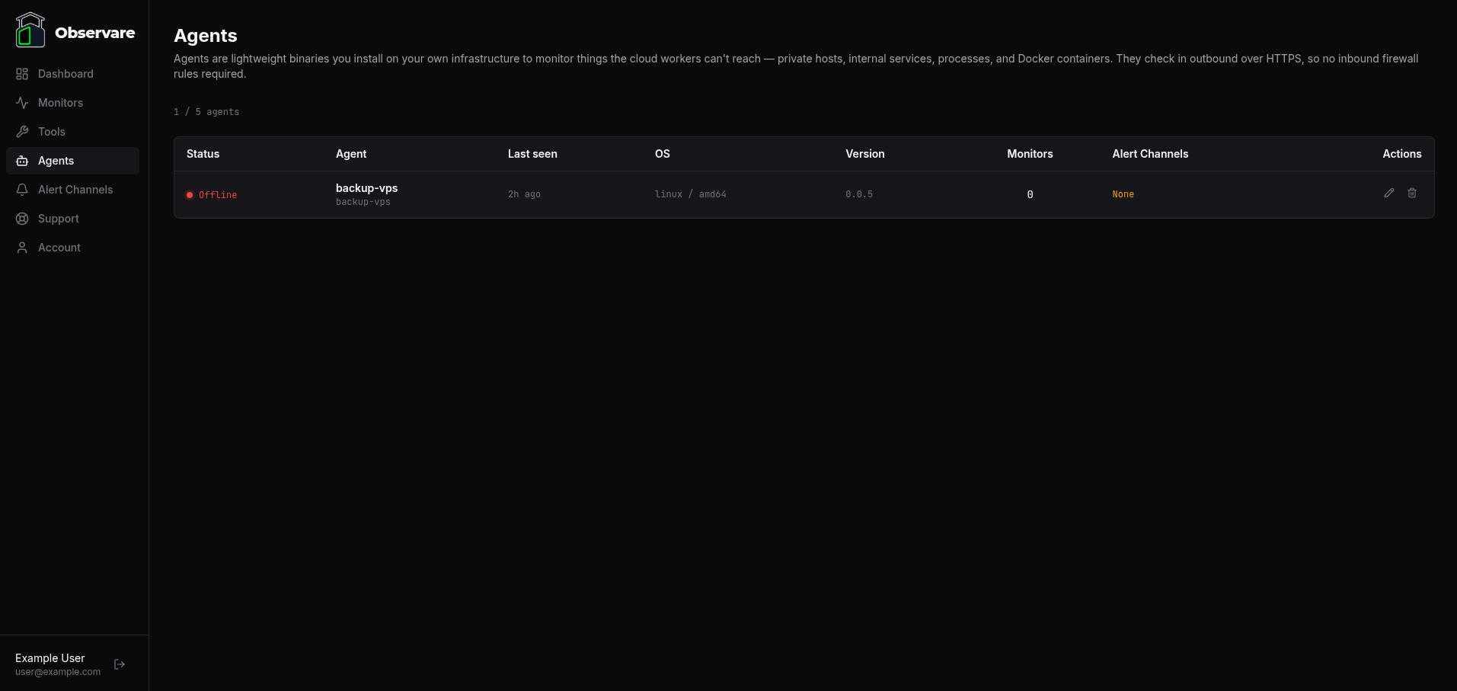The height and width of the screenshot is (691, 1457).
Task: Click the Support life-ring icon
Action: [x=21, y=219]
